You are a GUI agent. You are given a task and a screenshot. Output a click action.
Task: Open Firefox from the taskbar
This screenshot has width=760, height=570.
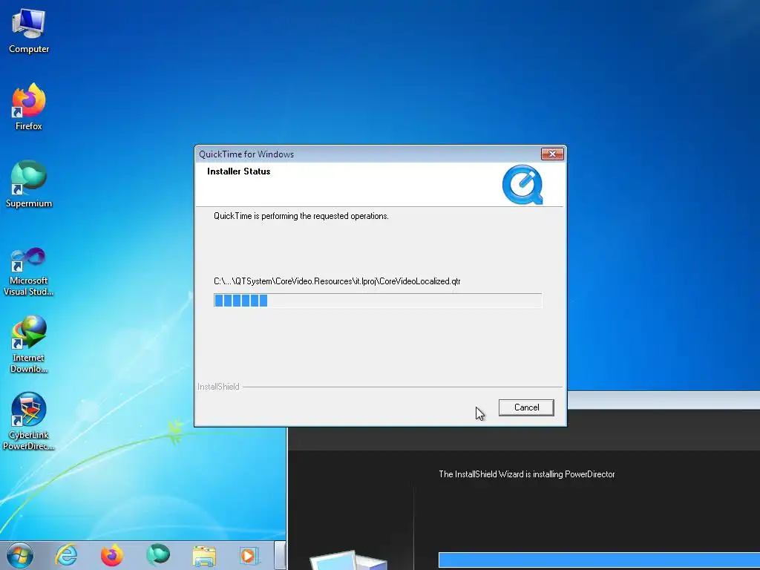tap(111, 555)
